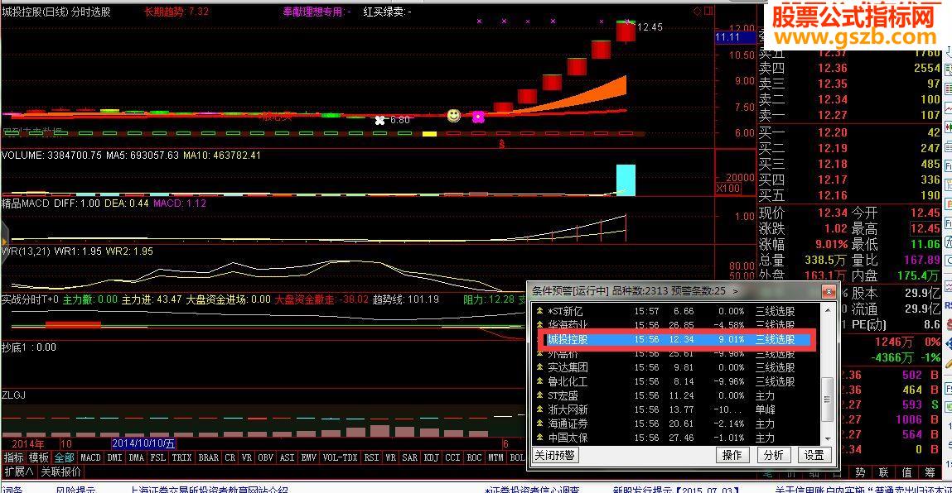Click the diamond icon at chart top right
This screenshot has height=493, width=952.
[697, 11]
